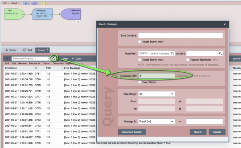Select the error row with ID 3777
This screenshot has width=241, height=148.
[50, 97]
